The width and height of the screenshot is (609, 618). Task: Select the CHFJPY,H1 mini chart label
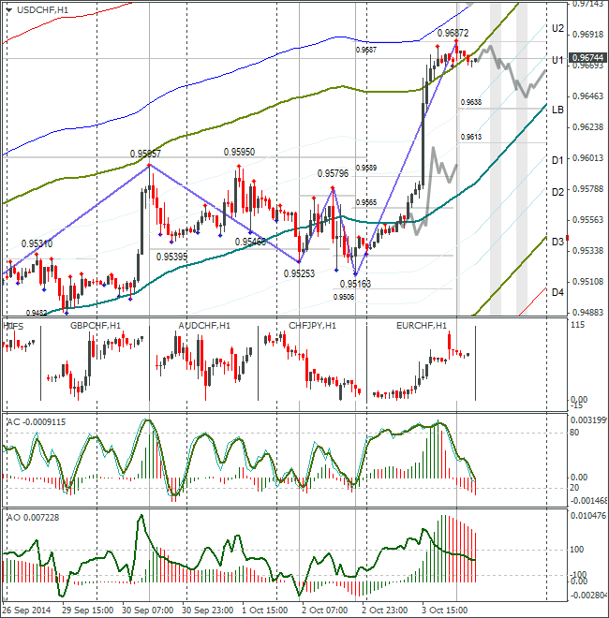click(x=312, y=326)
